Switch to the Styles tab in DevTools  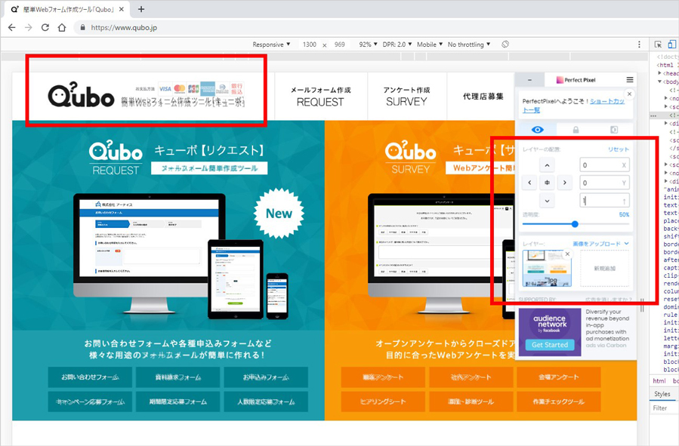(662, 394)
